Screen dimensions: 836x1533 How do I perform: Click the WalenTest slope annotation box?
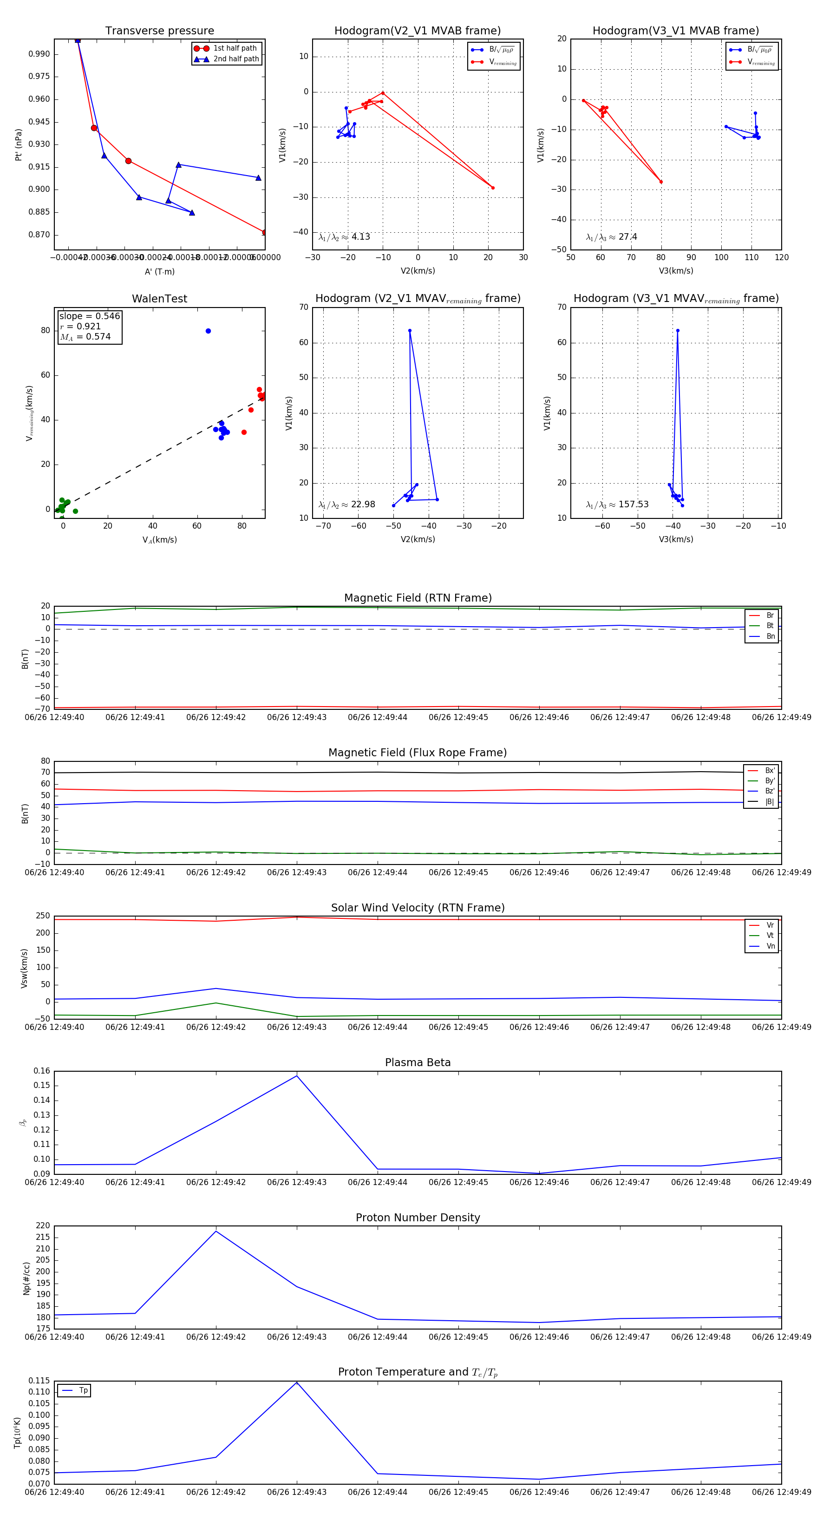pos(89,326)
